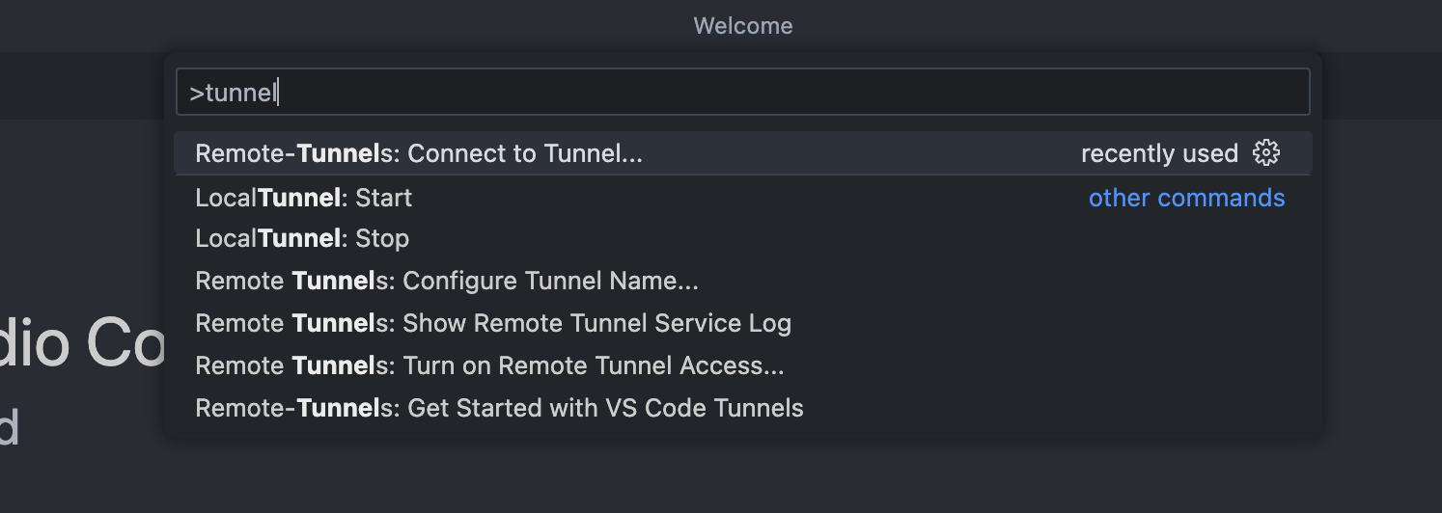Run Remote-Tunnels: Connect to Tunnel command
Image resolution: width=1442 pixels, height=513 pixels.
tap(418, 153)
